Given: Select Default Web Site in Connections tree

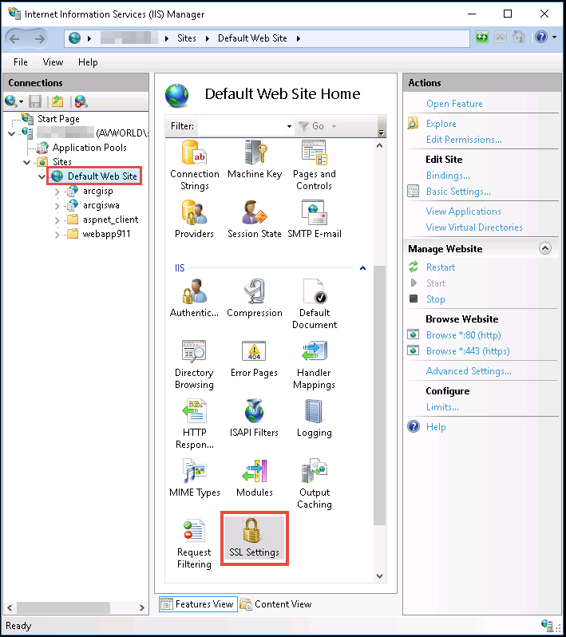Looking at the screenshot, I should (102, 176).
